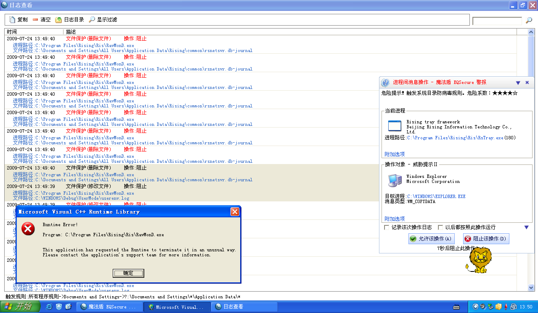The width and height of the screenshot is (538, 313).
Task: Click the log scrollbar down arrow
Action: (x=531, y=288)
